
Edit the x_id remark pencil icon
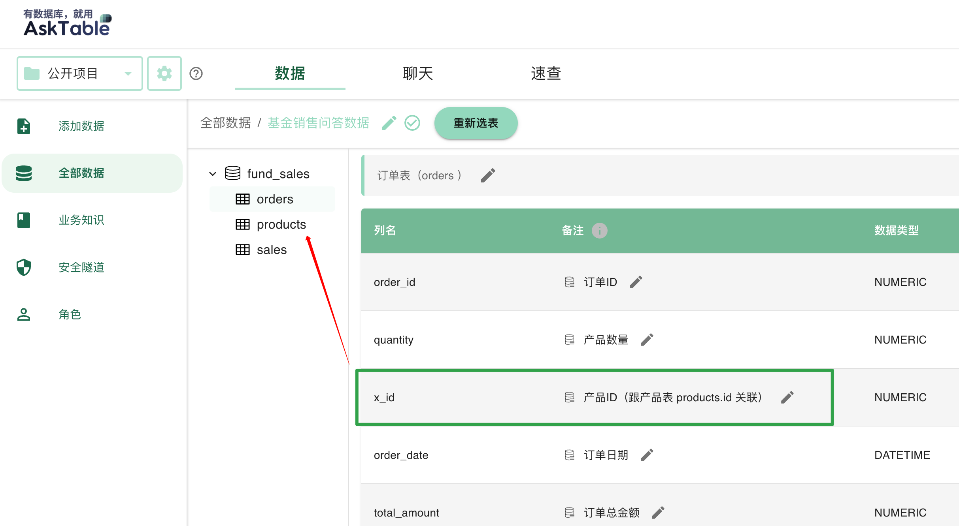[787, 397]
